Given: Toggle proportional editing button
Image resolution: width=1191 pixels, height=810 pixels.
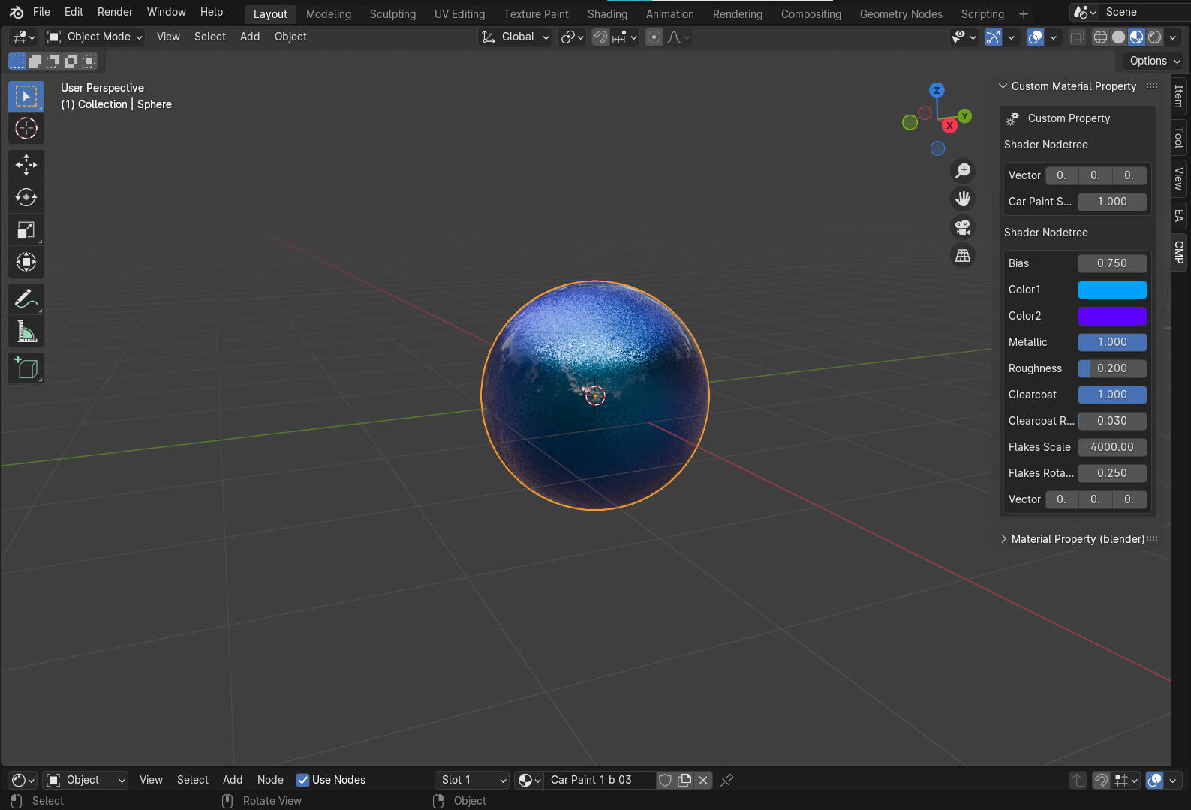Looking at the screenshot, I should tap(654, 37).
